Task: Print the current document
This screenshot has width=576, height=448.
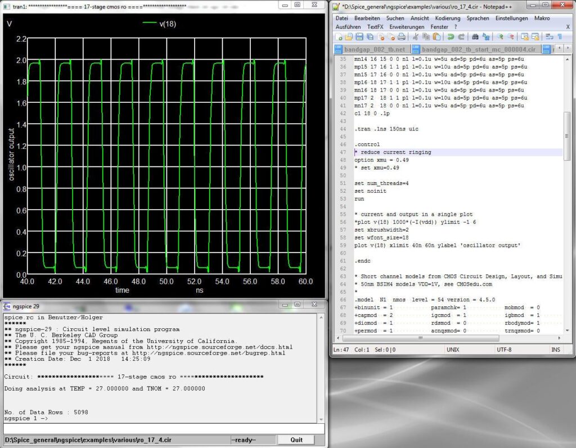Action: [401, 36]
